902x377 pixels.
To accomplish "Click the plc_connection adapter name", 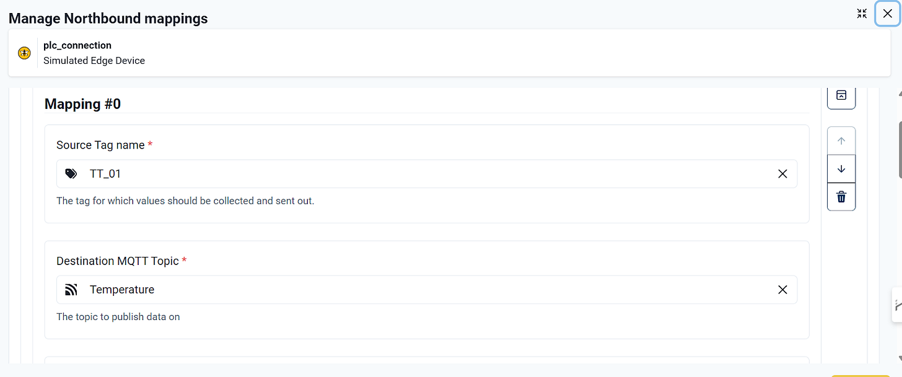I will pos(77,45).
